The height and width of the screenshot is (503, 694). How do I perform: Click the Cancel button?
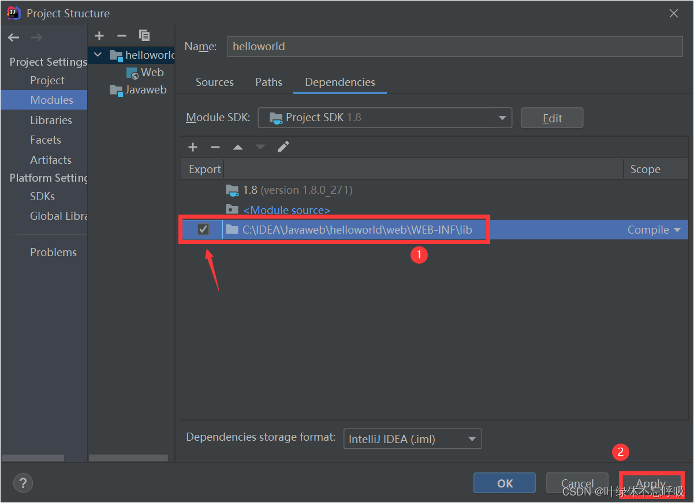coord(577,483)
